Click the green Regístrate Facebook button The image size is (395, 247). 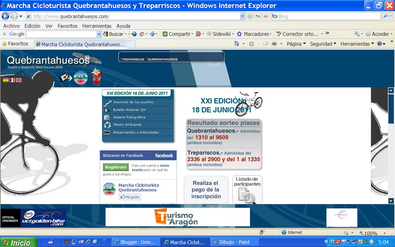point(116,167)
